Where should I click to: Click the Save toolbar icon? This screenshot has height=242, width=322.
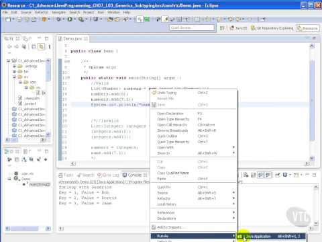coord(19,19)
